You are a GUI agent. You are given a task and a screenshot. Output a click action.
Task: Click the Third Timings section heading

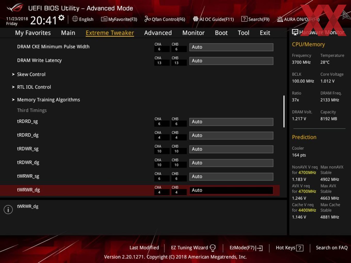tap(32, 110)
